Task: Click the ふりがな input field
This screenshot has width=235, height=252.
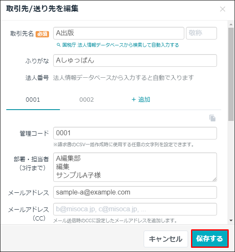Action: click(x=135, y=60)
